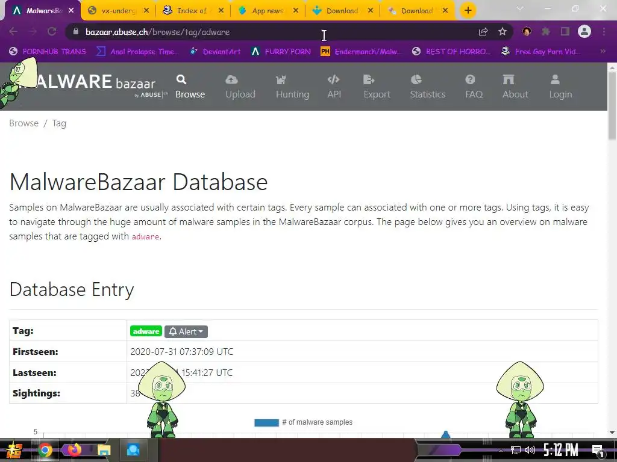Launch Chrome from the taskbar
The image size is (617, 462).
45,450
